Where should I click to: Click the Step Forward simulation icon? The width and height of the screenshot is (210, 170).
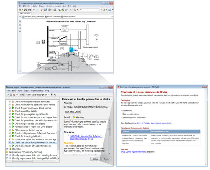tap(66, 10)
